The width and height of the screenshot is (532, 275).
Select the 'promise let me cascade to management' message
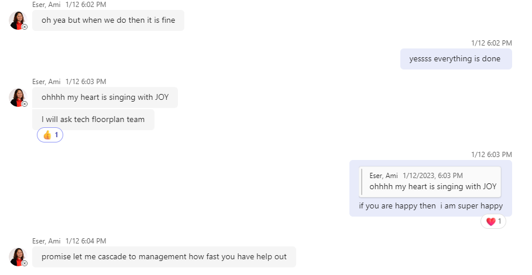click(x=164, y=257)
